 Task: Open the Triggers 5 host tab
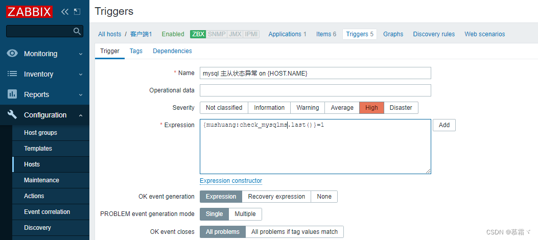click(360, 34)
